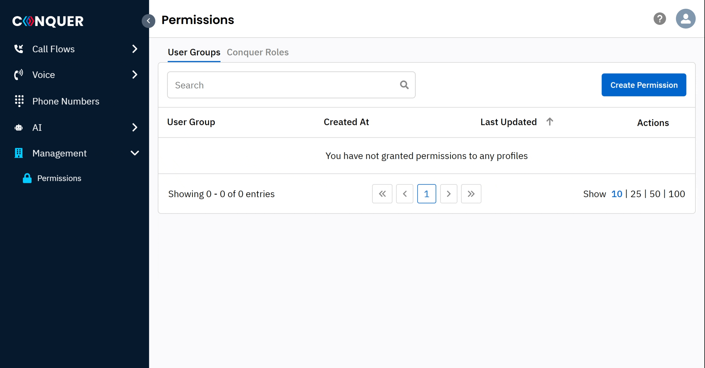Click the Voice handset icon

point(19,75)
